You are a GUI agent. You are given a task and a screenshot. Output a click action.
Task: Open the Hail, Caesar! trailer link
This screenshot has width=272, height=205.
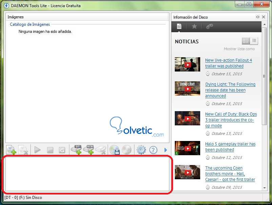230,174
